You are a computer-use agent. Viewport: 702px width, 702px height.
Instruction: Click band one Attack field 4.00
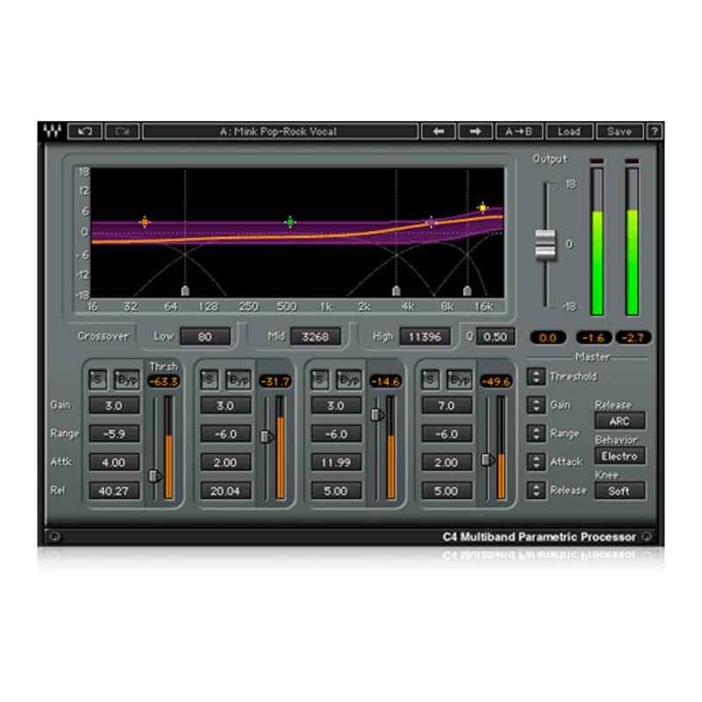(x=114, y=462)
